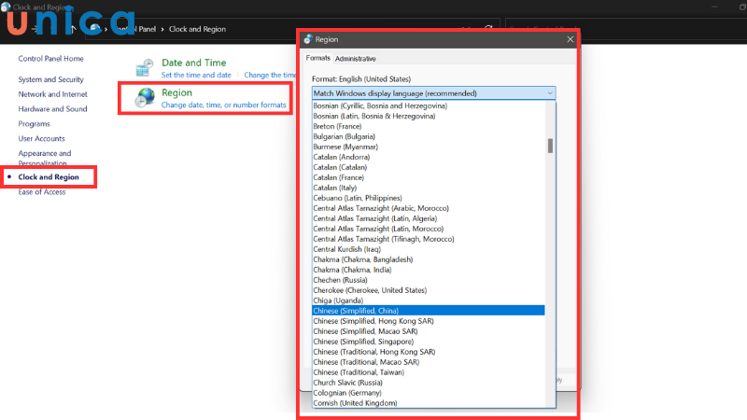This screenshot has width=747, height=420.
Task: Click the Region globe icon
Action: [145, 98]
